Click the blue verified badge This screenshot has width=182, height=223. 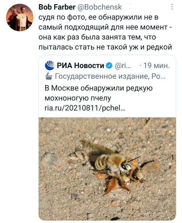click(x=110, y=66)
